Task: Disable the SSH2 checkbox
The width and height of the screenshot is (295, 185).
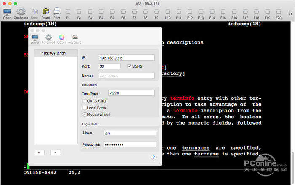Action: [129, 66]
